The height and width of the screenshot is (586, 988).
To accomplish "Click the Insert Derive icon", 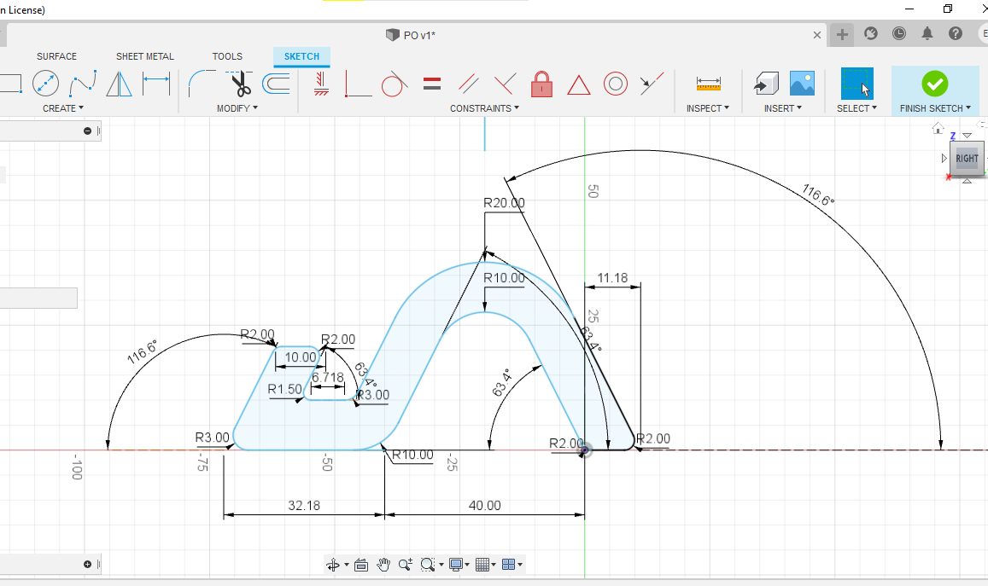I will 766,84.
